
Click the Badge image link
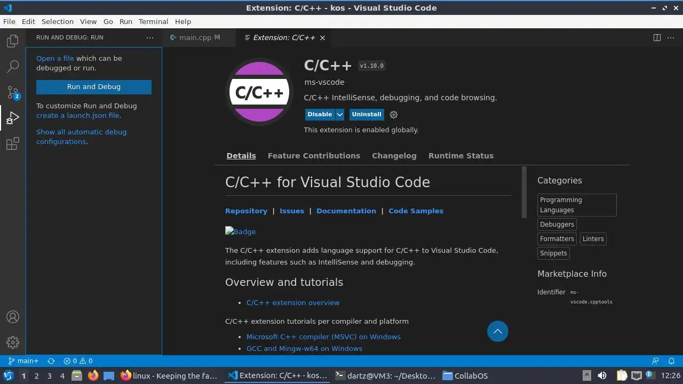(x=241, y=231)
